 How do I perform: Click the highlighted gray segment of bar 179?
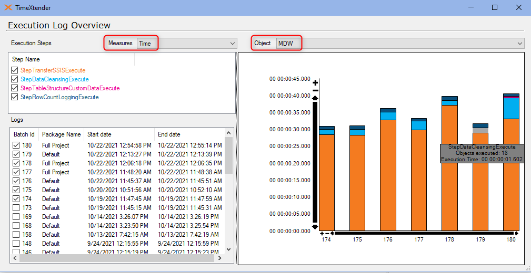coord(480,130)
